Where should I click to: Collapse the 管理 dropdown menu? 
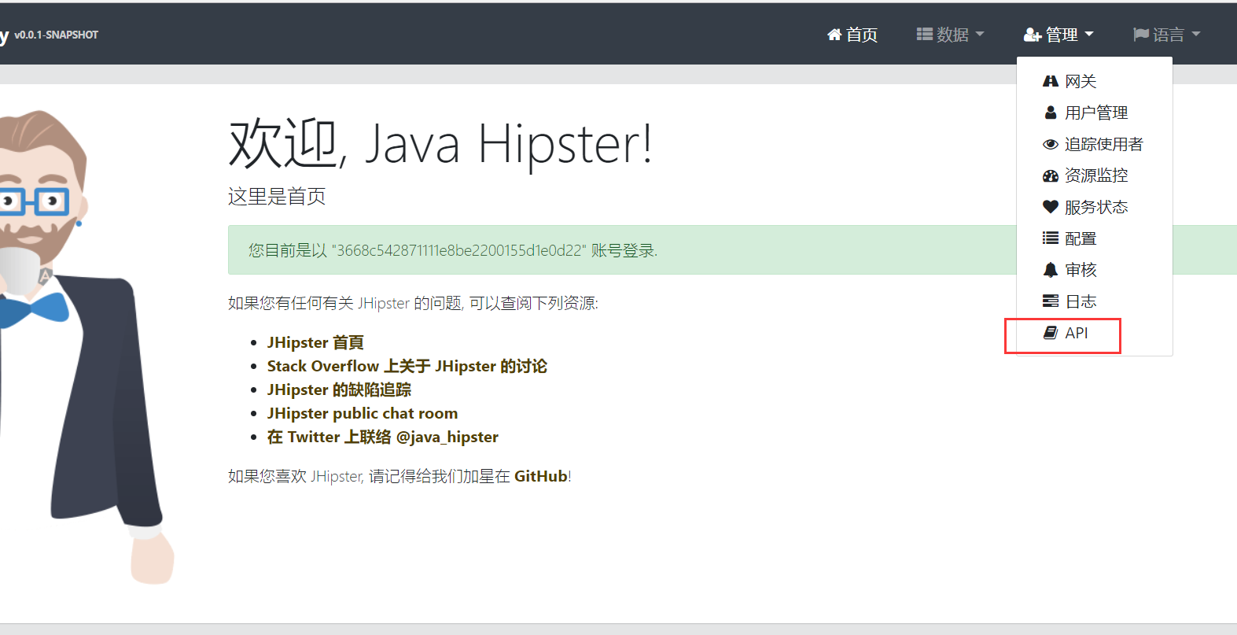coord(1058,35)
